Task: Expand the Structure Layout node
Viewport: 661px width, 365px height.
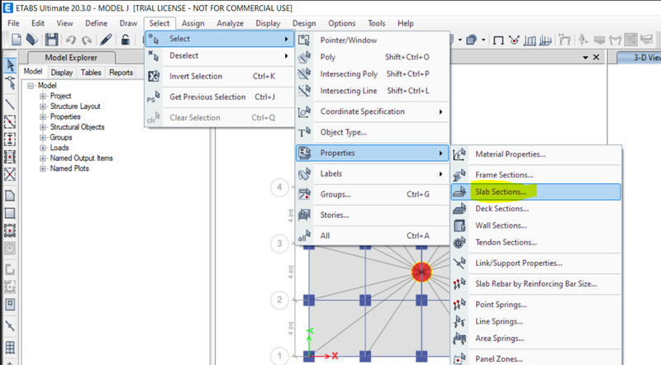Action: pos(43,107)
